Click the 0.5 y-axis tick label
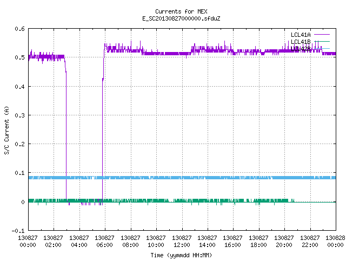 click(19, 57)
